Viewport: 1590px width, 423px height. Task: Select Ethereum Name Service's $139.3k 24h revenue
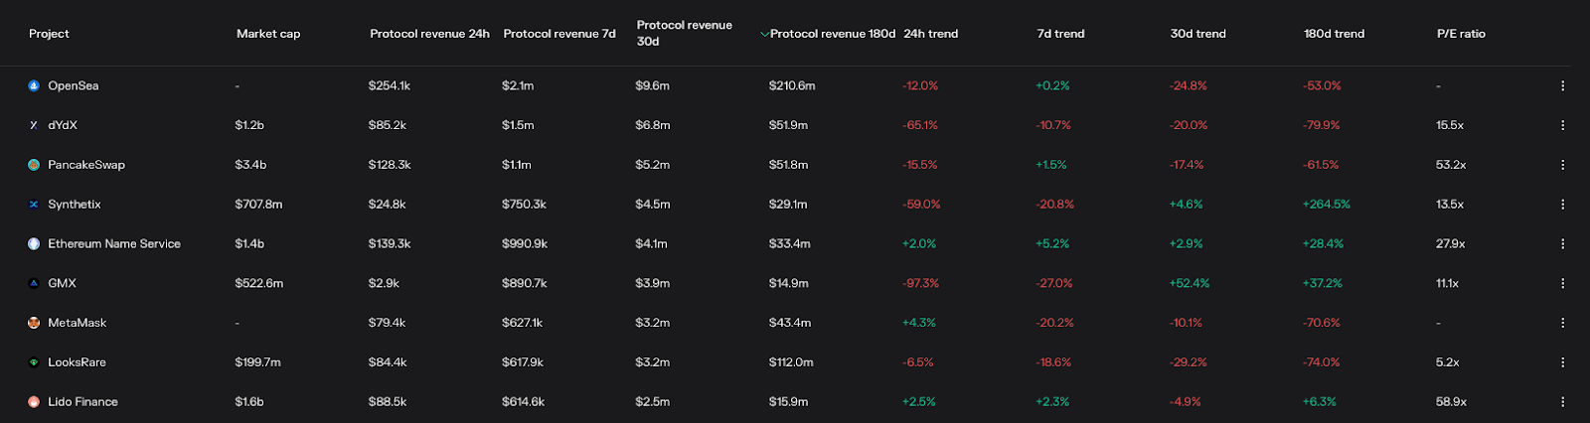pos(390,244)
